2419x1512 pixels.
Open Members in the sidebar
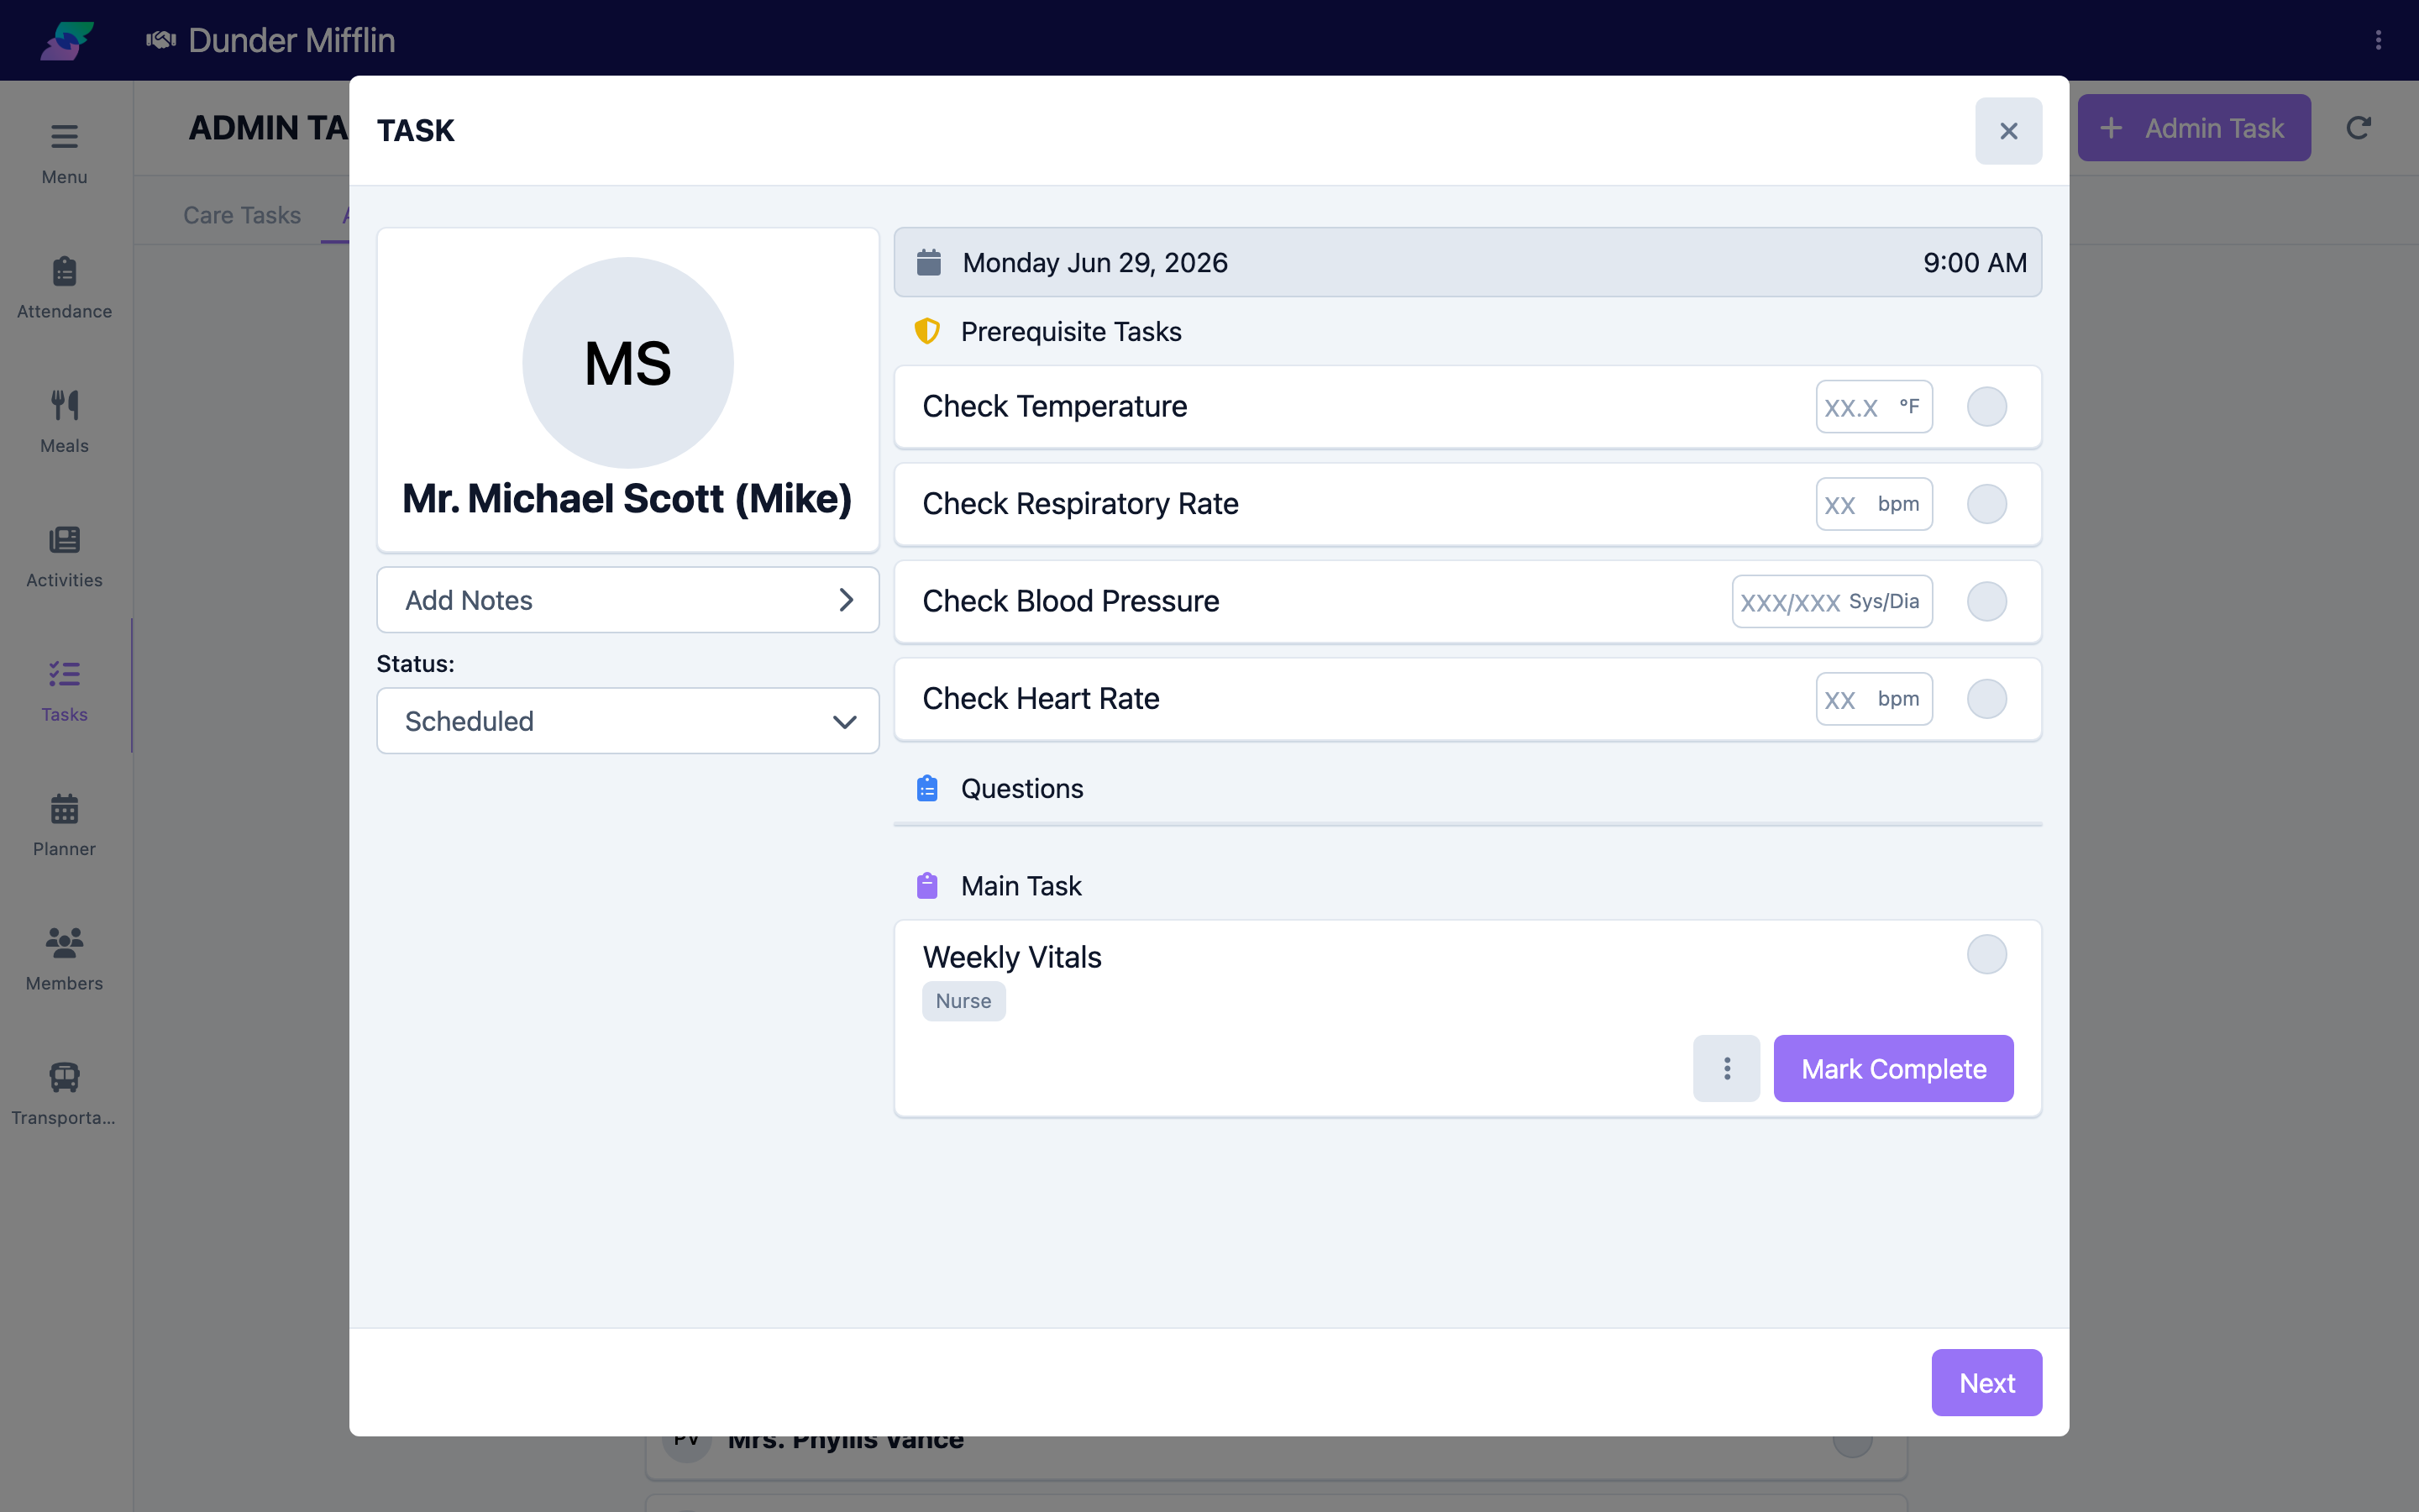[64, 958]
